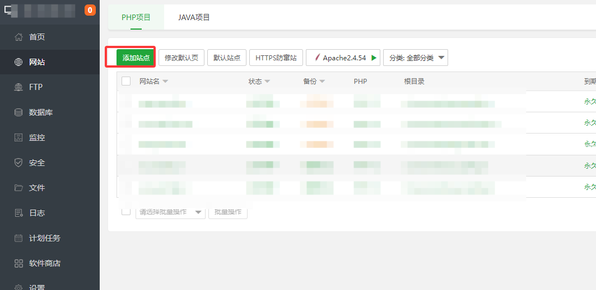Image resolution: width=596 pixels, height=290 pixels.
Task: Click the Apache2.4.54 status button
Action: click(343, 58)
